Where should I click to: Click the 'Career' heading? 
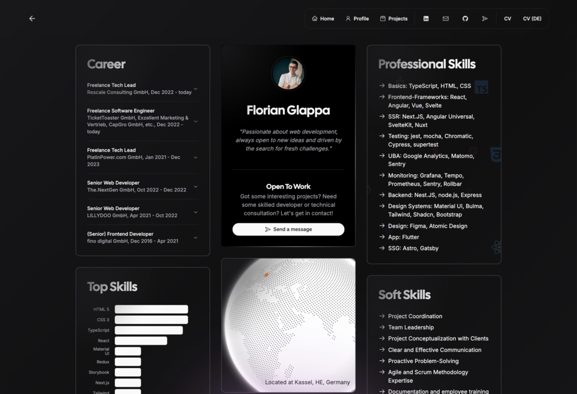pos(106,64)
